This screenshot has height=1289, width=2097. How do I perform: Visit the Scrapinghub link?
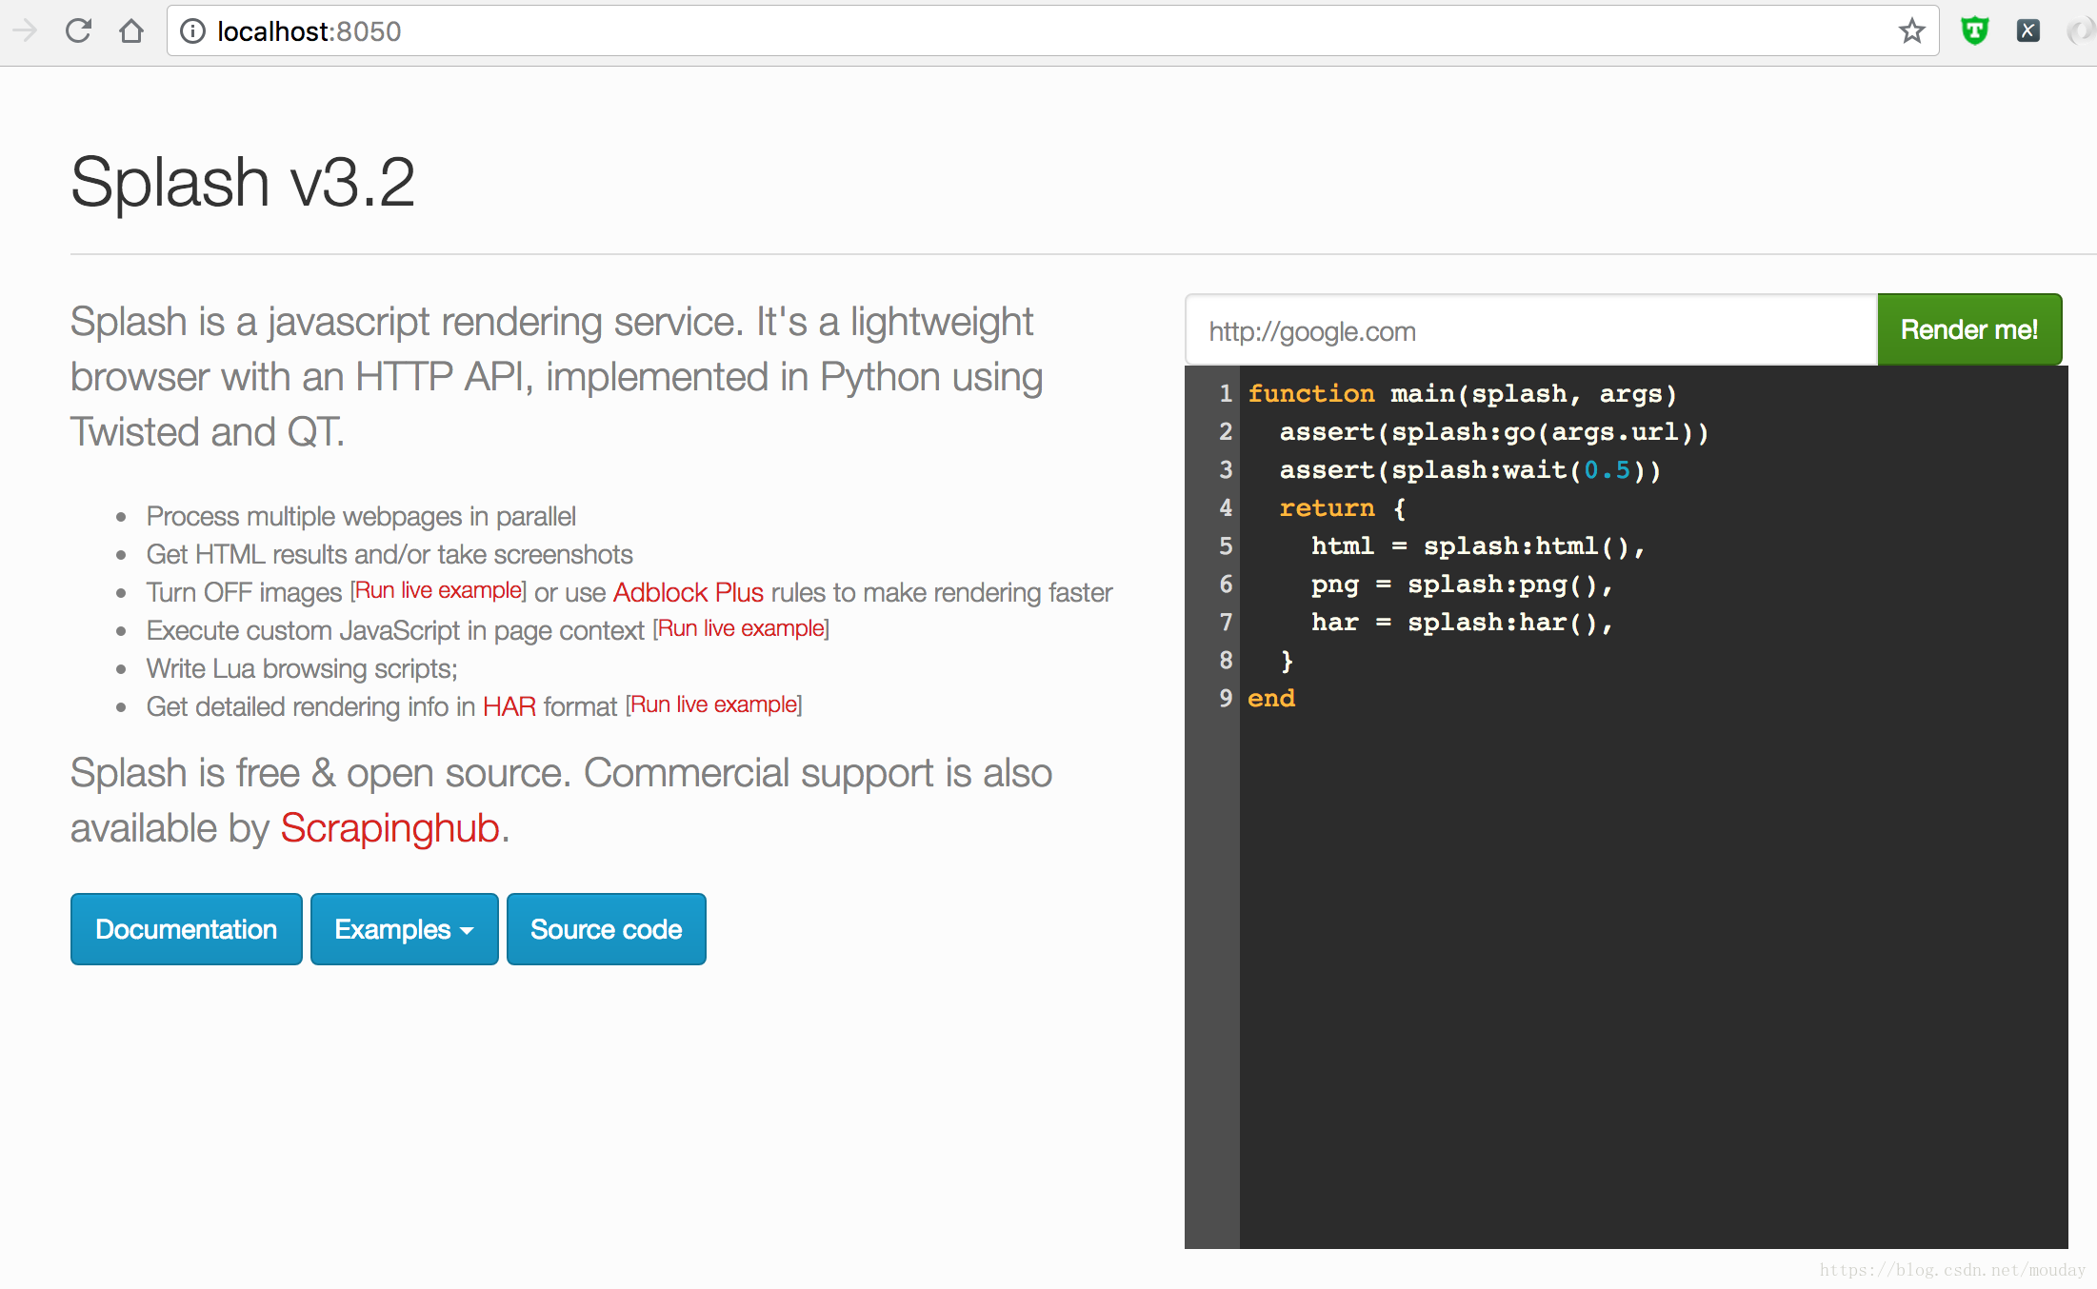point(390,827)
